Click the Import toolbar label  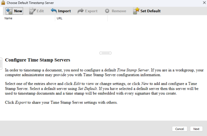[x=64, y=11]
